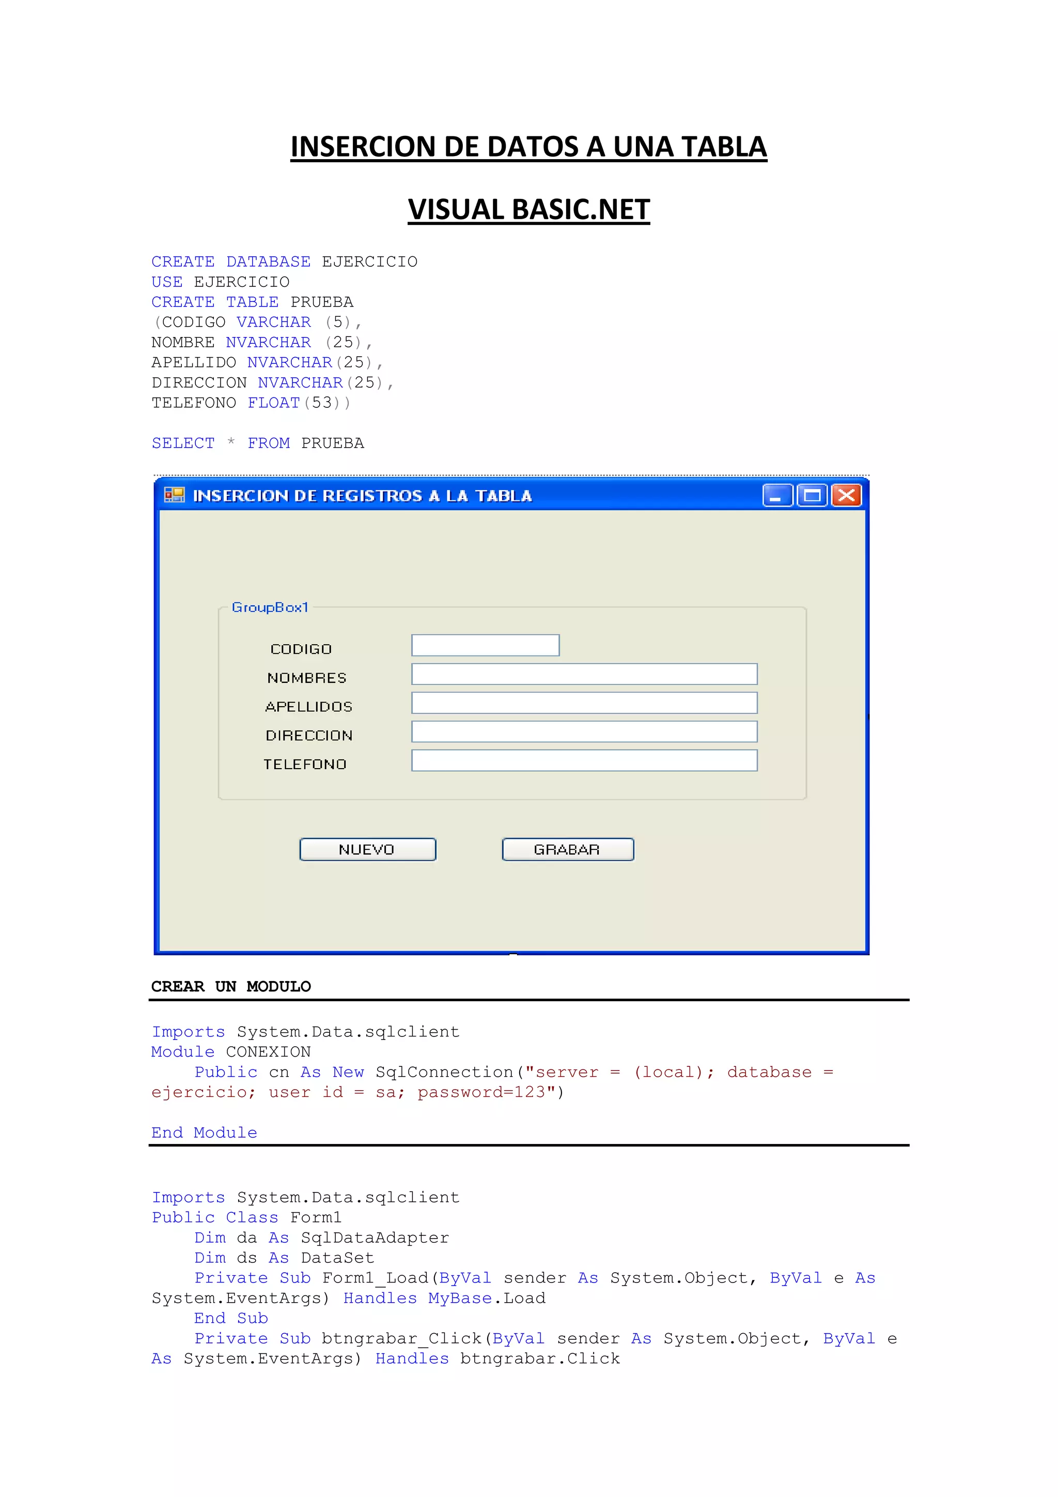Click the VISUAL BASIC.NET heading
Image resolution: width=1058 pixels, height=1497 pixels.
[x=528, y=209]
